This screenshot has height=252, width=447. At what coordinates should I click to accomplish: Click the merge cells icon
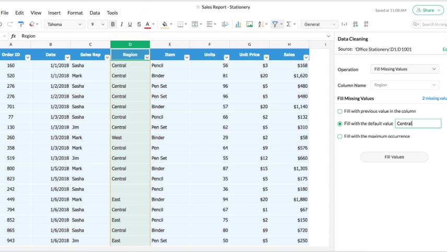click(x=195, y=24)
